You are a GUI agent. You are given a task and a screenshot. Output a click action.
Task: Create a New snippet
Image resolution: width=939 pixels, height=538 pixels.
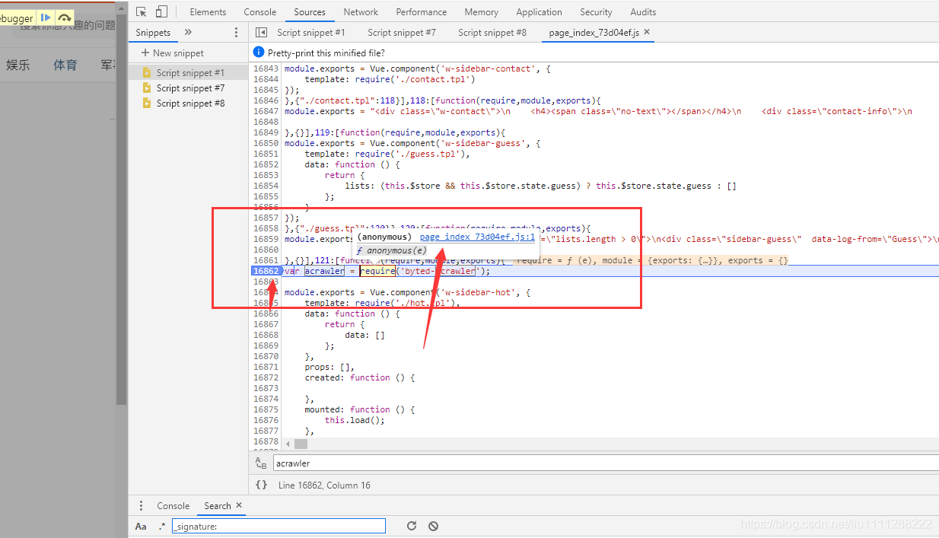173,53
